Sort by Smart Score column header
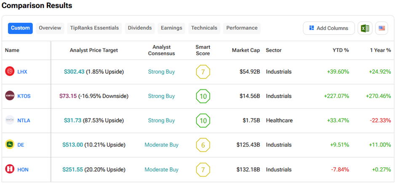 tap(203, 50)
